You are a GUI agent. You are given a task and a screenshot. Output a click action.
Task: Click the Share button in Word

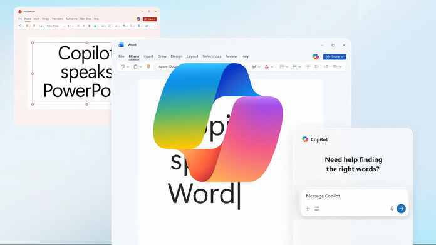point(335,57)
